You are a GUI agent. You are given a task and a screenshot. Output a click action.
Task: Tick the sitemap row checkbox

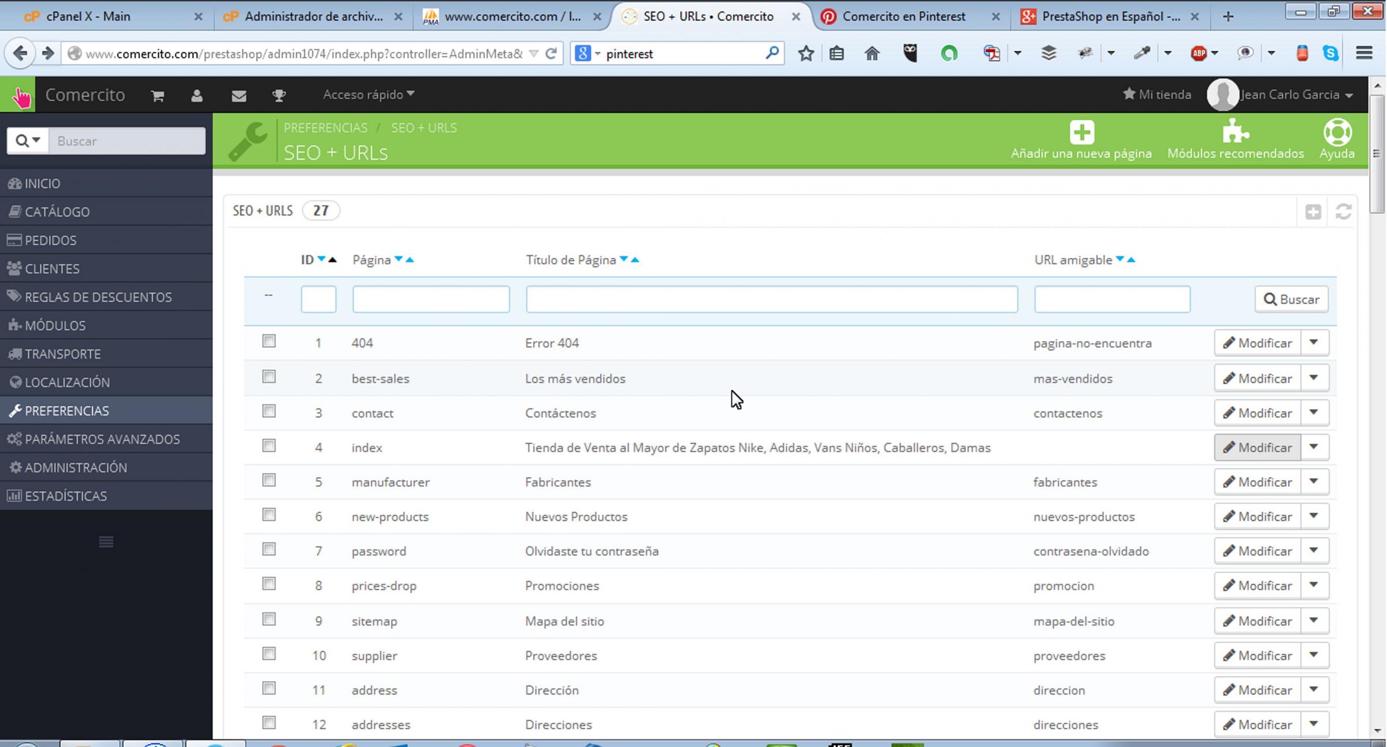point(269,620)
